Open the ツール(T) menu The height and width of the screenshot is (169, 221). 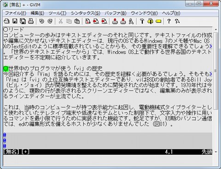pyautogui.click(x=58, y=13)
